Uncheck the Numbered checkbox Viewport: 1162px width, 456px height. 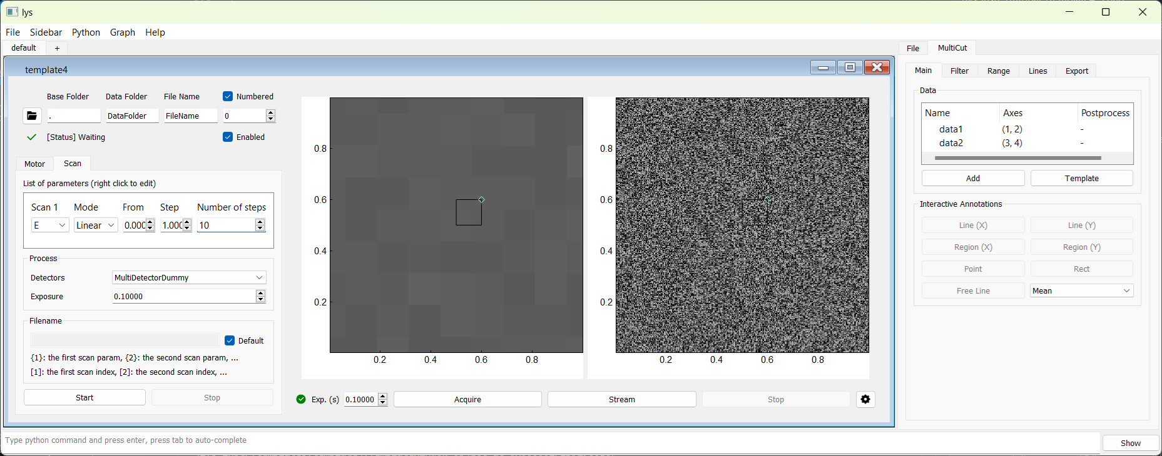(228, 97)
